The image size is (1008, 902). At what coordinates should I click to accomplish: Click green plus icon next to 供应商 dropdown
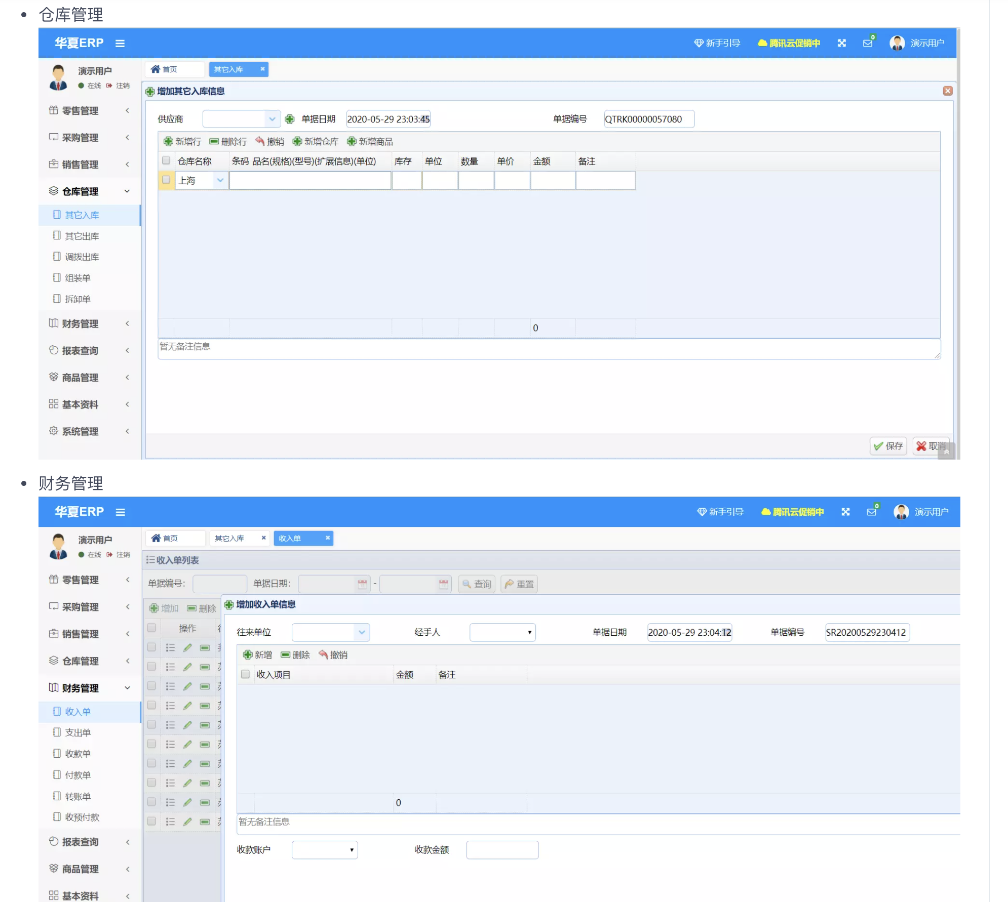290,119
